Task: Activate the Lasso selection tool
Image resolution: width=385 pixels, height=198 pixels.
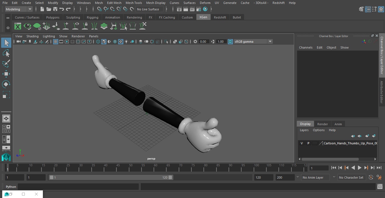Action: click(6, 53)
